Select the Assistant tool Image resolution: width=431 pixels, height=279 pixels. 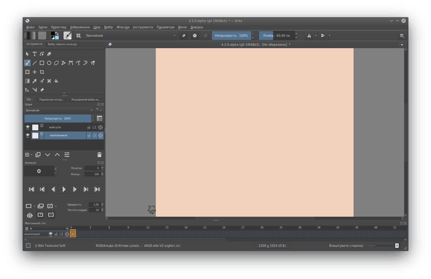(27, 90)
